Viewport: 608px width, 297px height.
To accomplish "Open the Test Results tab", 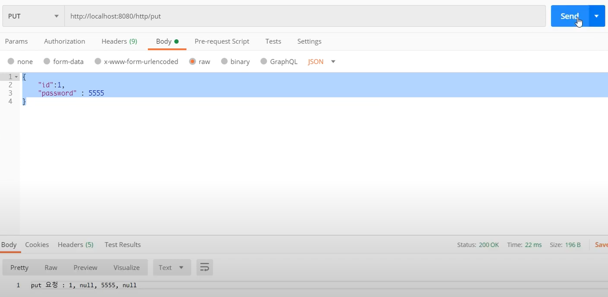I will point(122,244).
